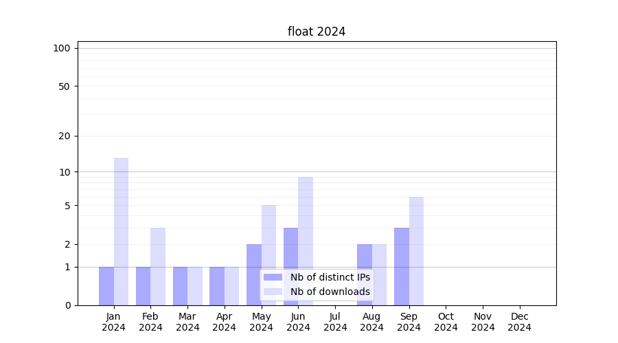This screenshot has height=343, width=618.
Task: Click the '20' y-axis tick label
Action: (x=65, y=136)
